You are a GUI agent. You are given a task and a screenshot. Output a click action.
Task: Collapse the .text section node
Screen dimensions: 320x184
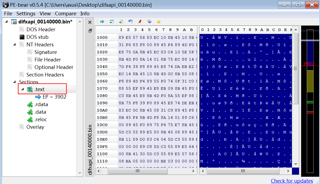(x=23, y=89)
